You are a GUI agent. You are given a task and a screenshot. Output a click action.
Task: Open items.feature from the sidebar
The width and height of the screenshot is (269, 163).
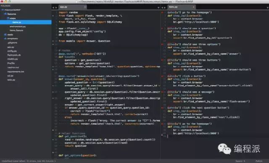(16, 31)
